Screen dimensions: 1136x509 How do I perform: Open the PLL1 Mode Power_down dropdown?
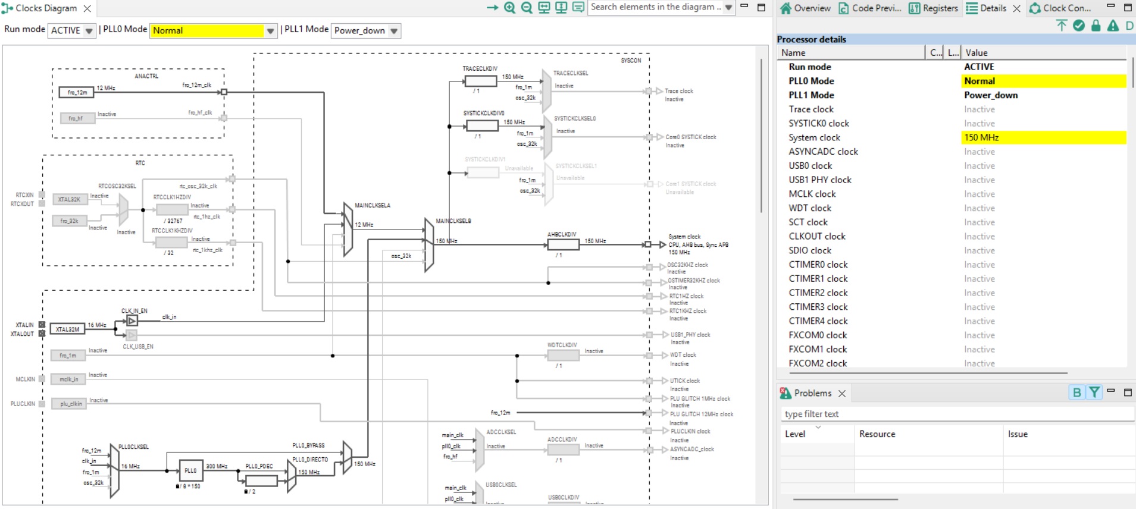(x=366, y=30)
